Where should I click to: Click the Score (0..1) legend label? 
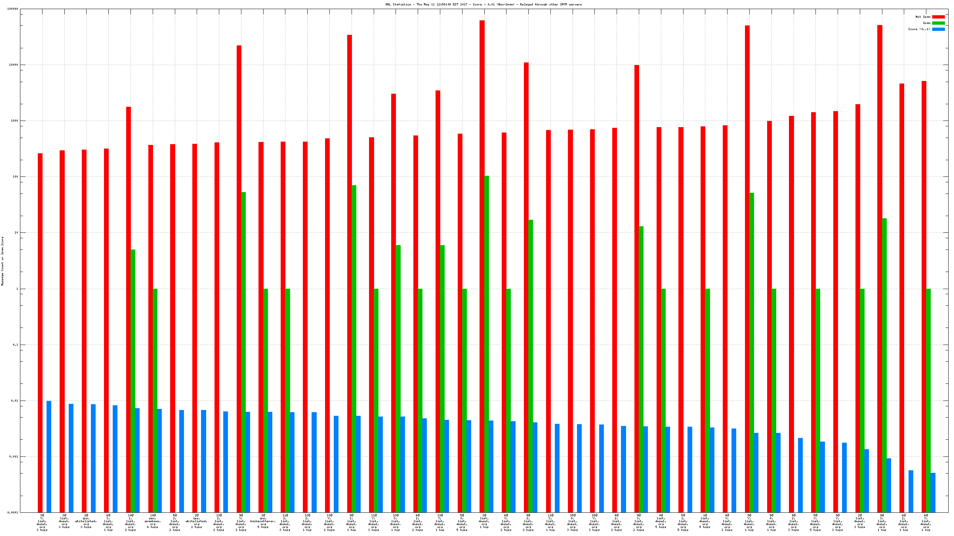(919, 29)
